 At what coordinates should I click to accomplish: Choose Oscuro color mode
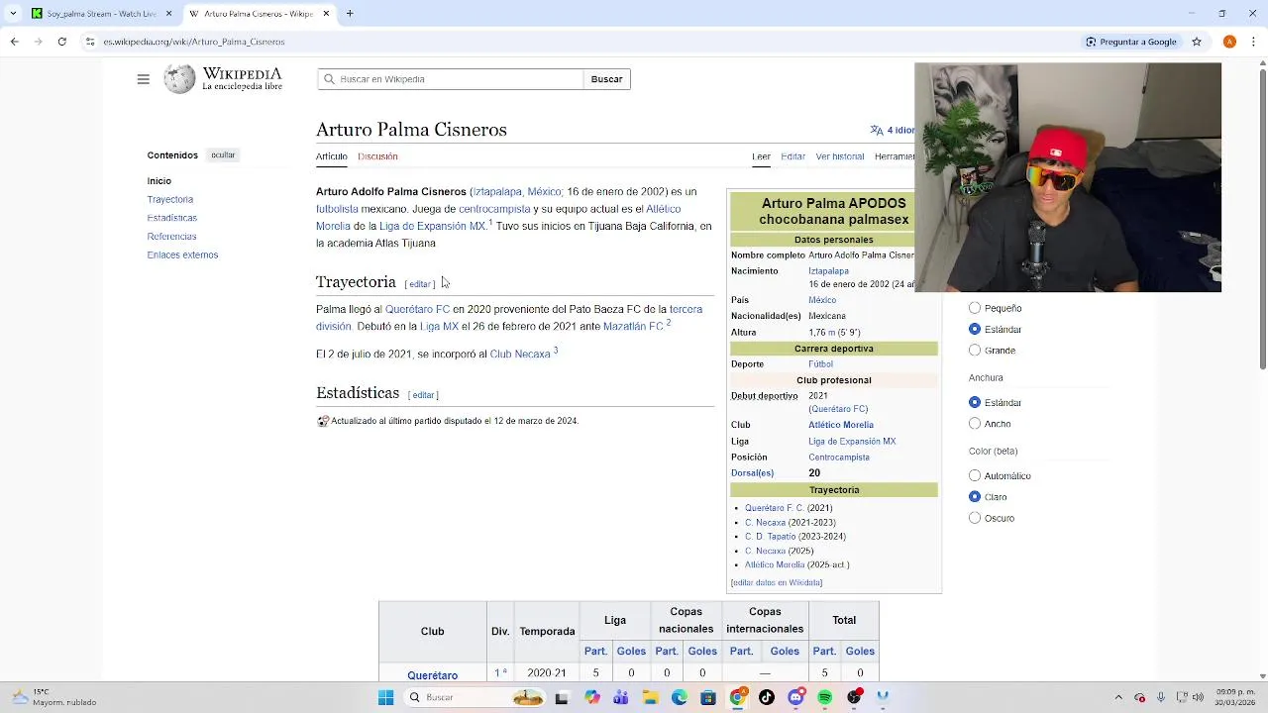click(x=975, y=518)
